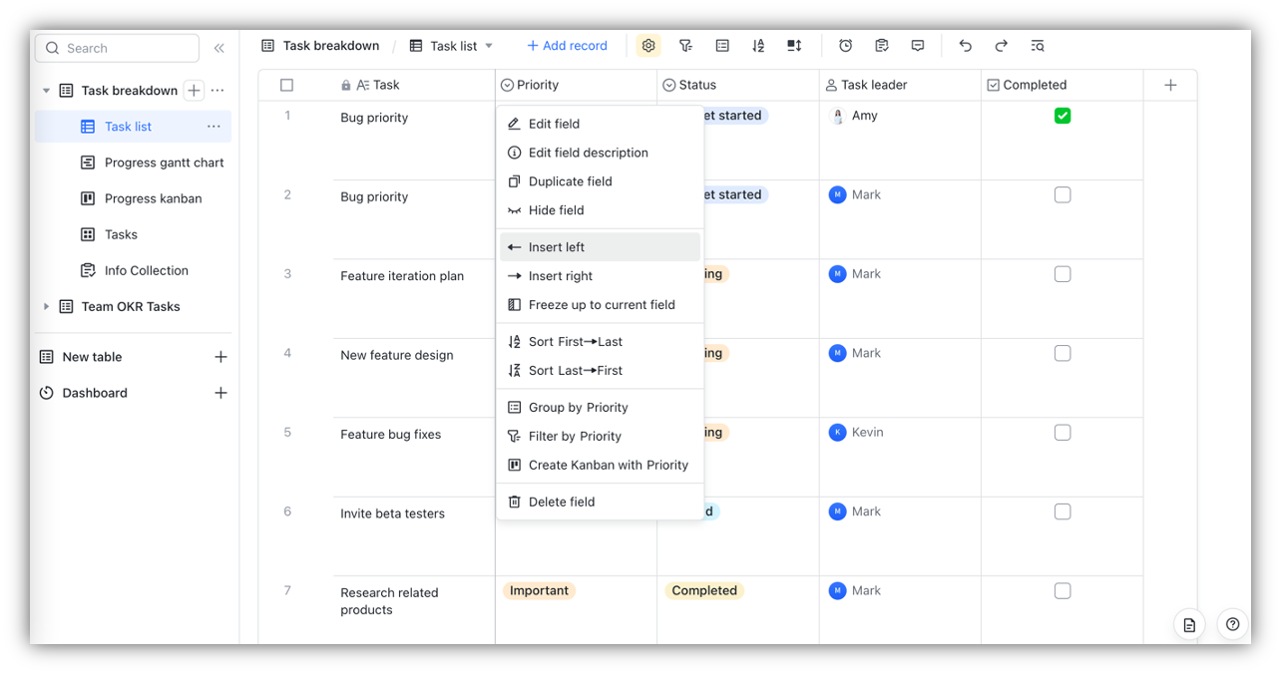
Task: Expand the Team OKR Tasks table
Action: pyautogui.click(x=46, y=306)
